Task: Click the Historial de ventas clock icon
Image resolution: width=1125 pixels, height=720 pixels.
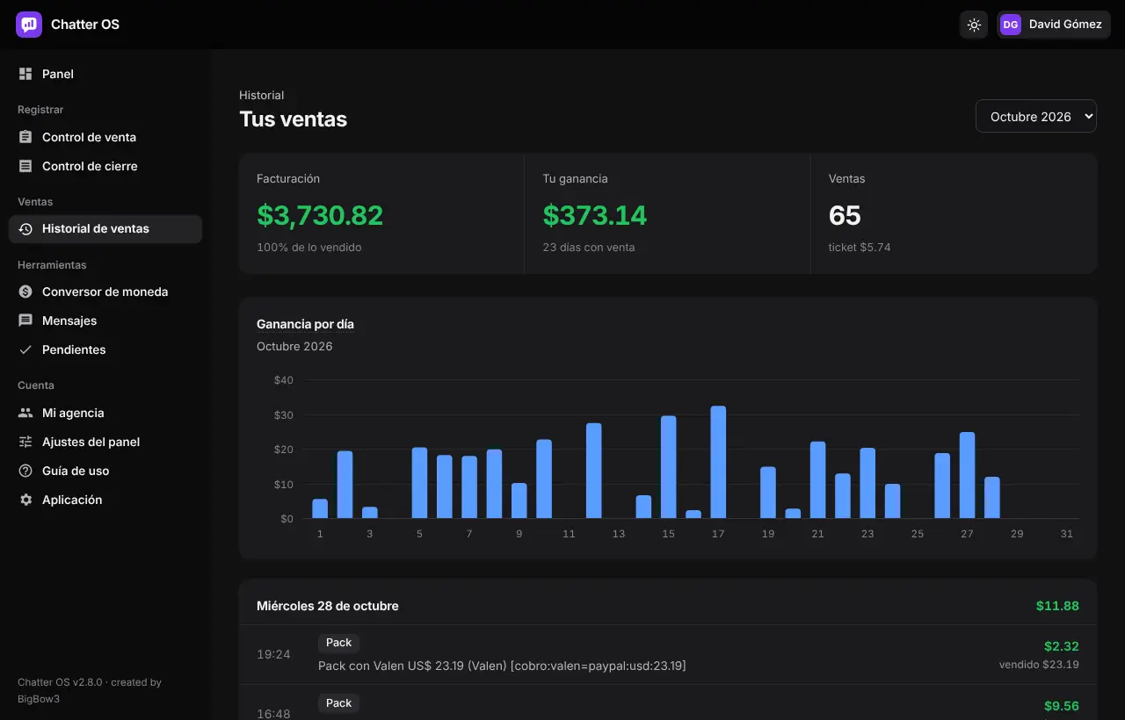Action: [25, 229]
